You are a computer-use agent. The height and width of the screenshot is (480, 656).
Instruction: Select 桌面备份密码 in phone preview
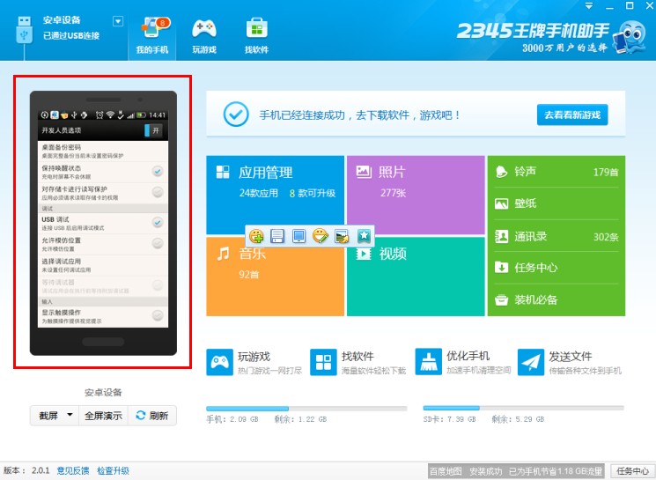click(x=103, y=151)
